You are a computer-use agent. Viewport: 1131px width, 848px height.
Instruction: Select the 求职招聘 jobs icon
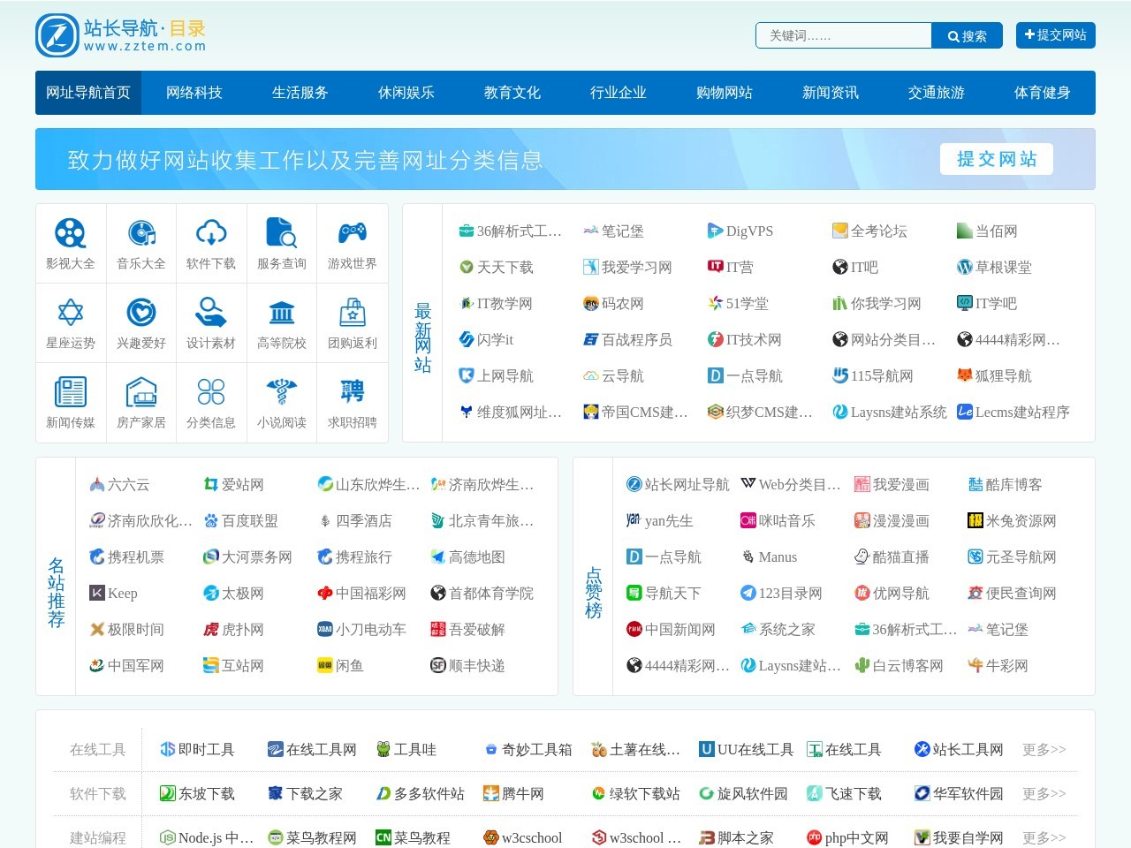coord(352,393)
